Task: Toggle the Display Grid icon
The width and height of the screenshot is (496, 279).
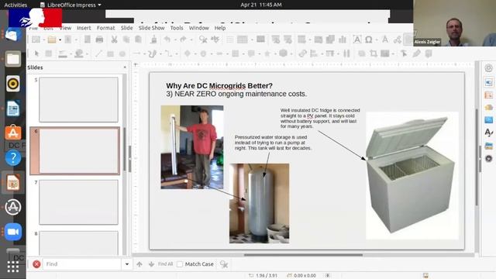Action: [x=230, y=40]
